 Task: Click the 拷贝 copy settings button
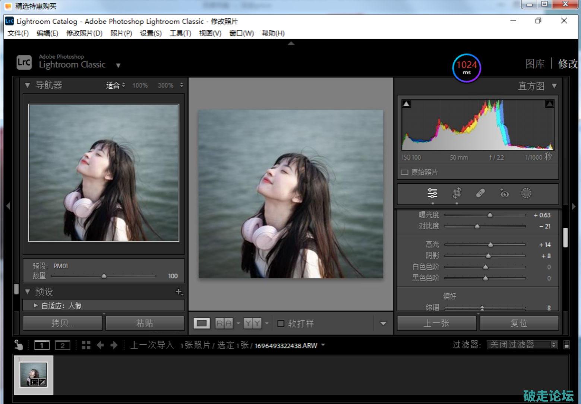pyautogui.click(x=63, y=323)
